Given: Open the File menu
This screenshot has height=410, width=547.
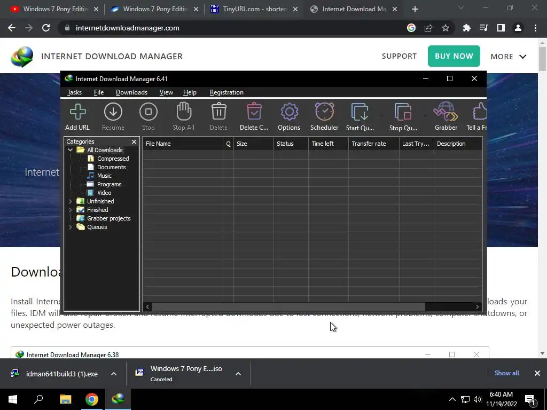Looking at the screenshot, I should (99, 92).
